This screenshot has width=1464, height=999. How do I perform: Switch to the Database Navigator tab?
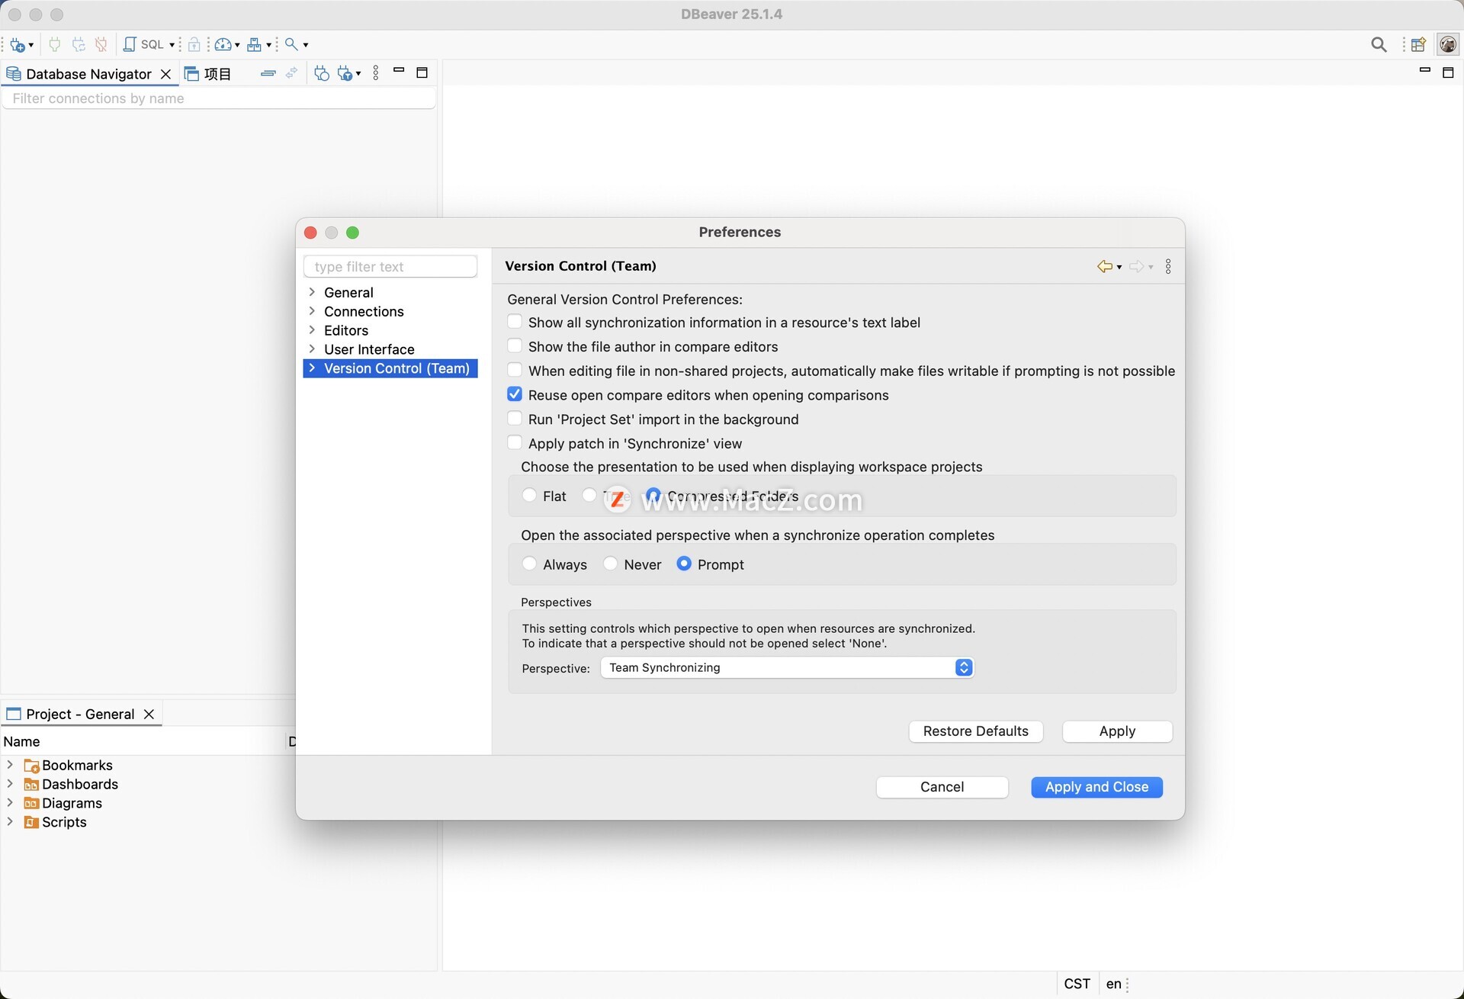(x=88, y=74)
